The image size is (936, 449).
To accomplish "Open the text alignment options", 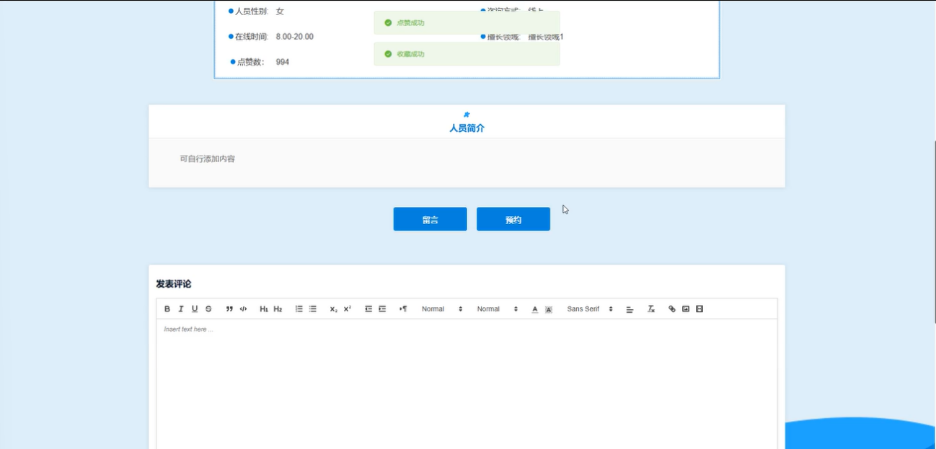I will (x=630, y=309).
